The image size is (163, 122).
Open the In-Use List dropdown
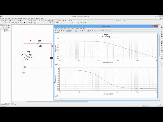[53, 21]
